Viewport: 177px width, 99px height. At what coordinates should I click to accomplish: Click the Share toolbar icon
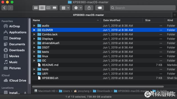click(89, 8)
